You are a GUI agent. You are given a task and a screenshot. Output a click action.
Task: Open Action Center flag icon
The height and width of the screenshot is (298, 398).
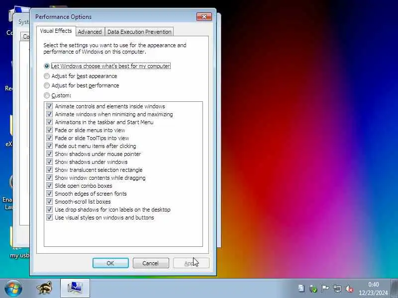pos(325,289)
